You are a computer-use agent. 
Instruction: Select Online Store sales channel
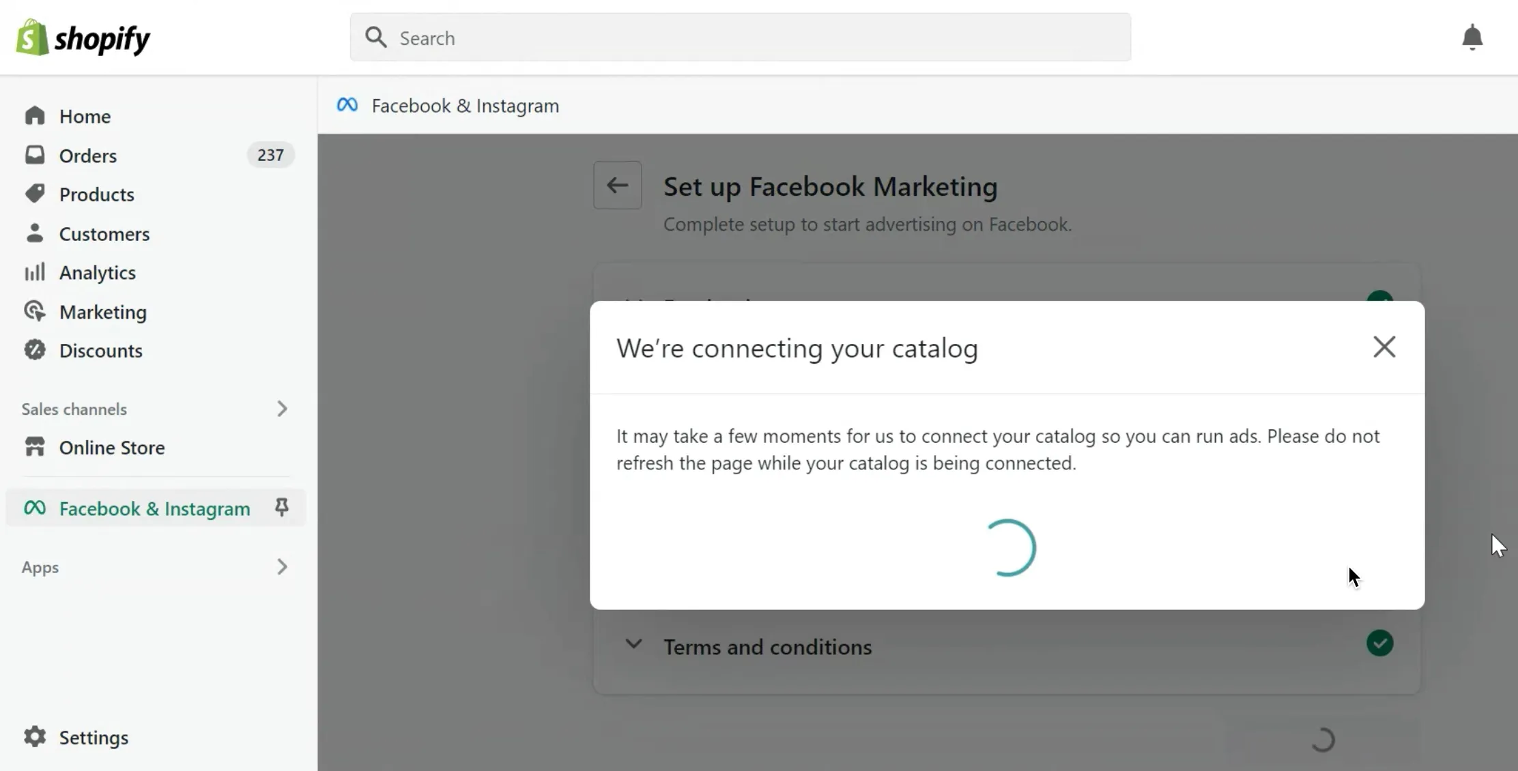[112, 448]
